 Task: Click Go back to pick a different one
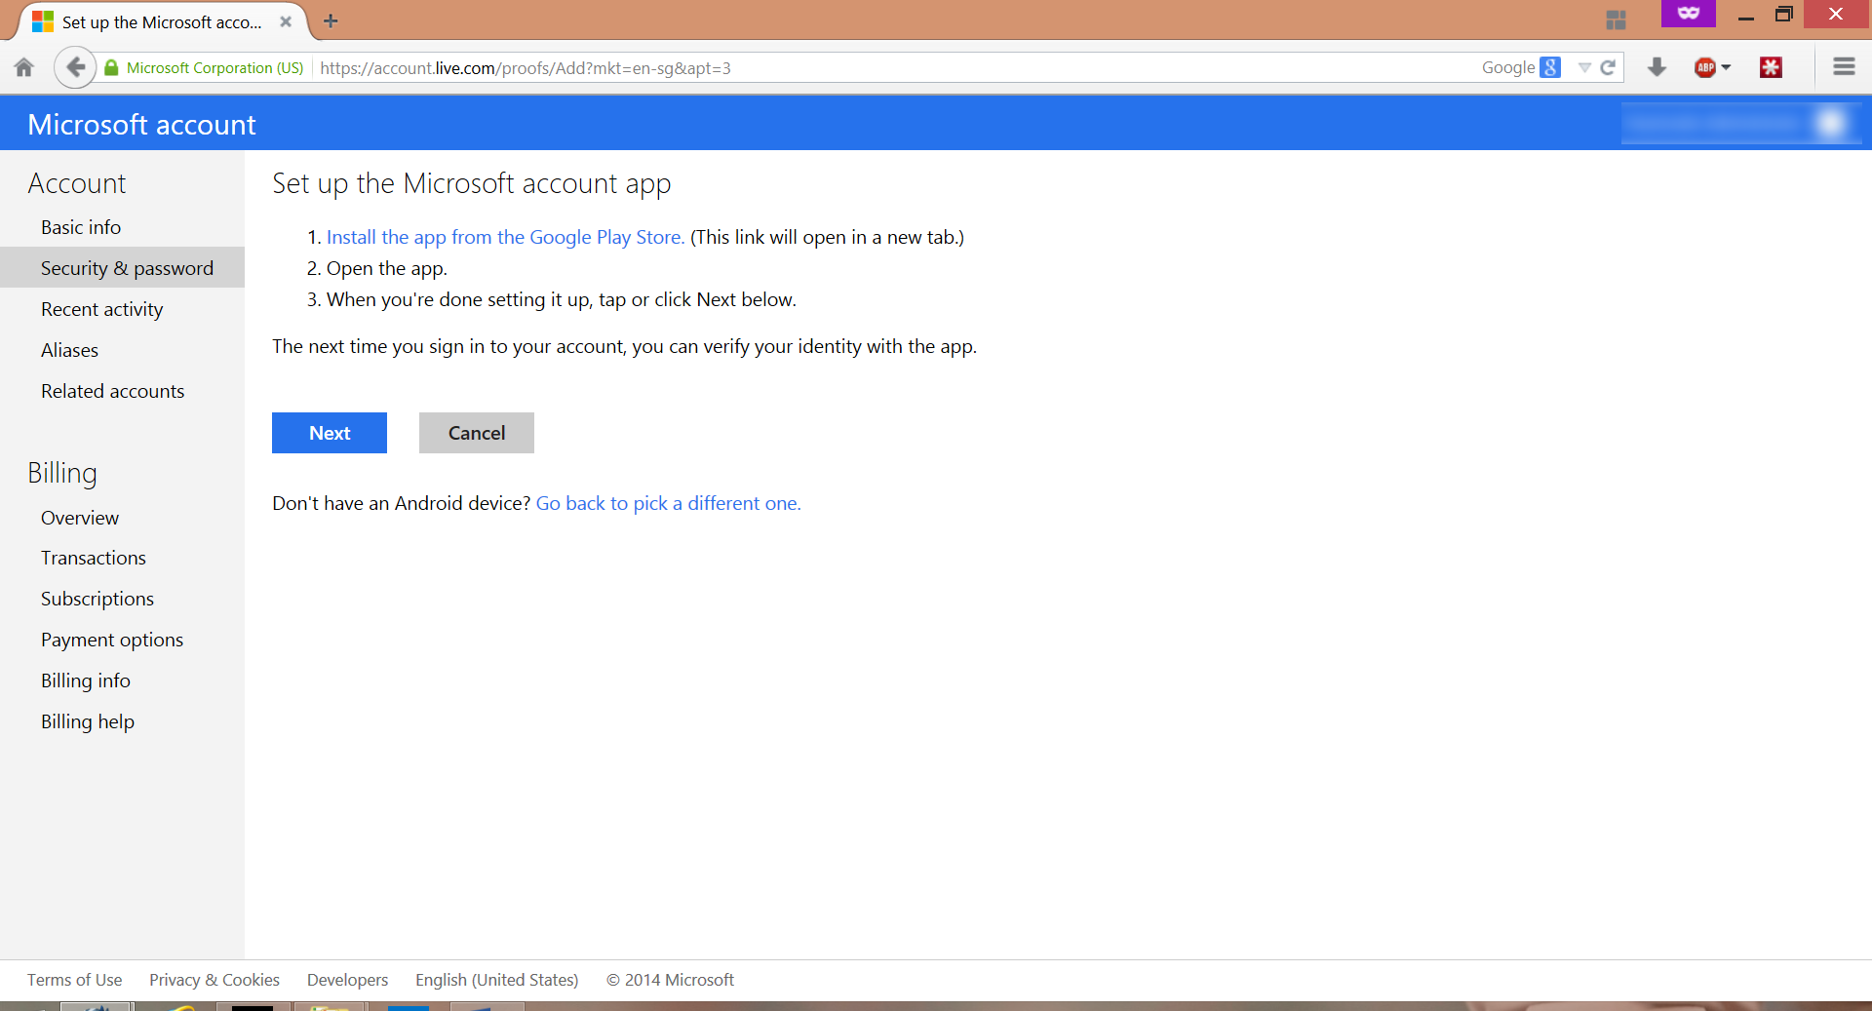pyautogui.click(x=668, y=503)
